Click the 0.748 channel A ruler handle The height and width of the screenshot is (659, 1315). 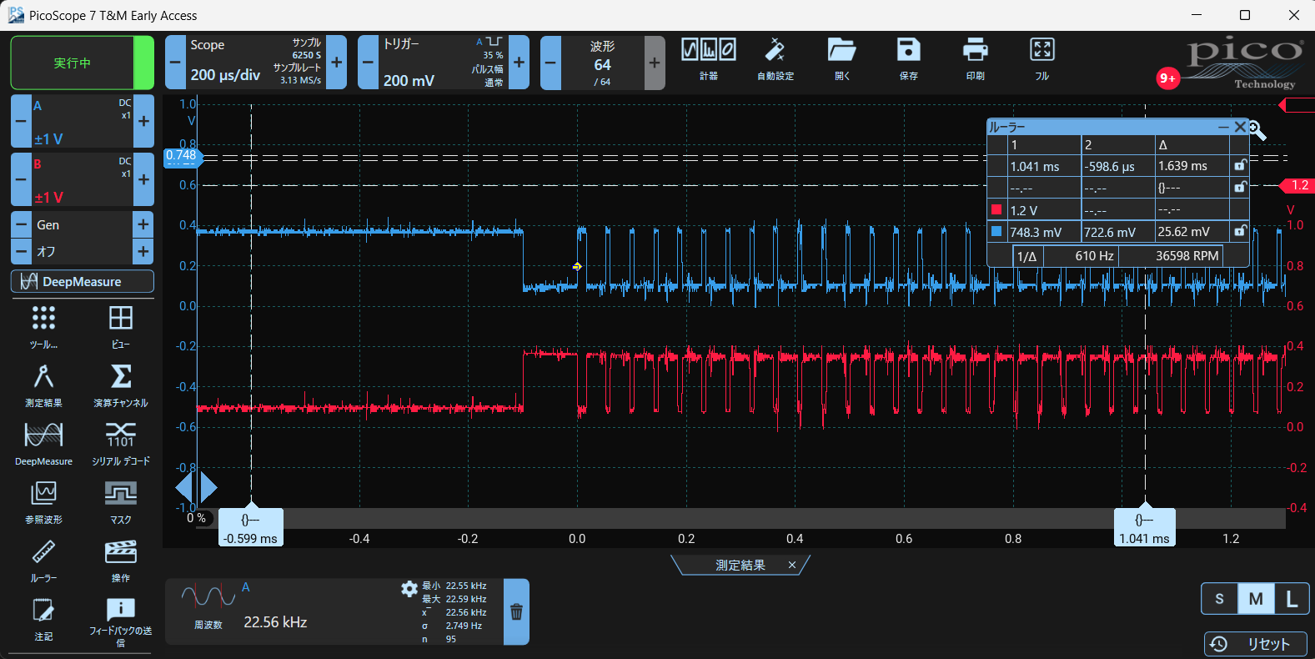pyautogui.click(x=181, y=156)
